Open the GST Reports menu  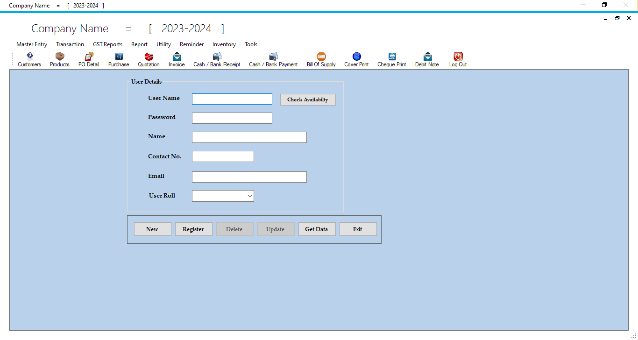coord(107,44)
